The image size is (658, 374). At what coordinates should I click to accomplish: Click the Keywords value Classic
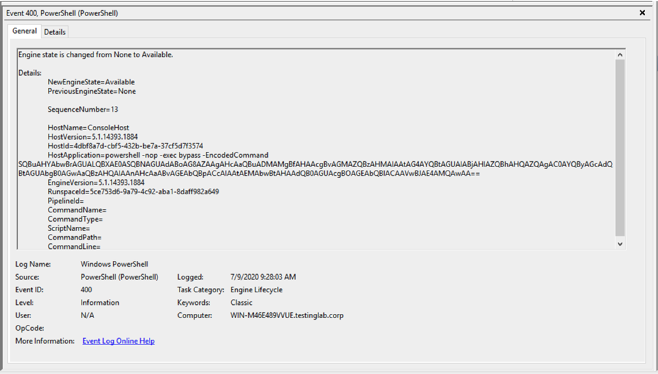(241, 303)
